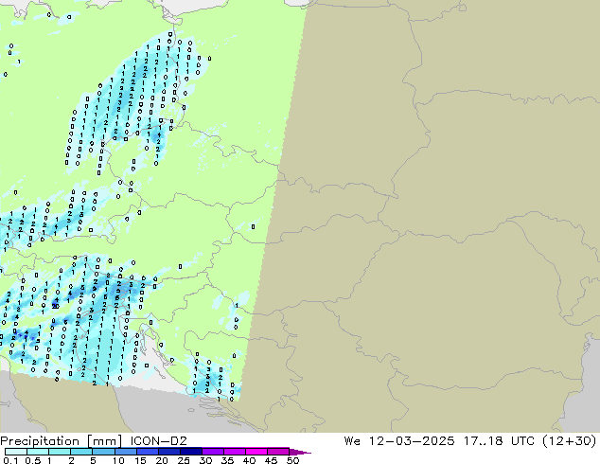Click the '17..18 UTC' time text

[x=500, y=440]
